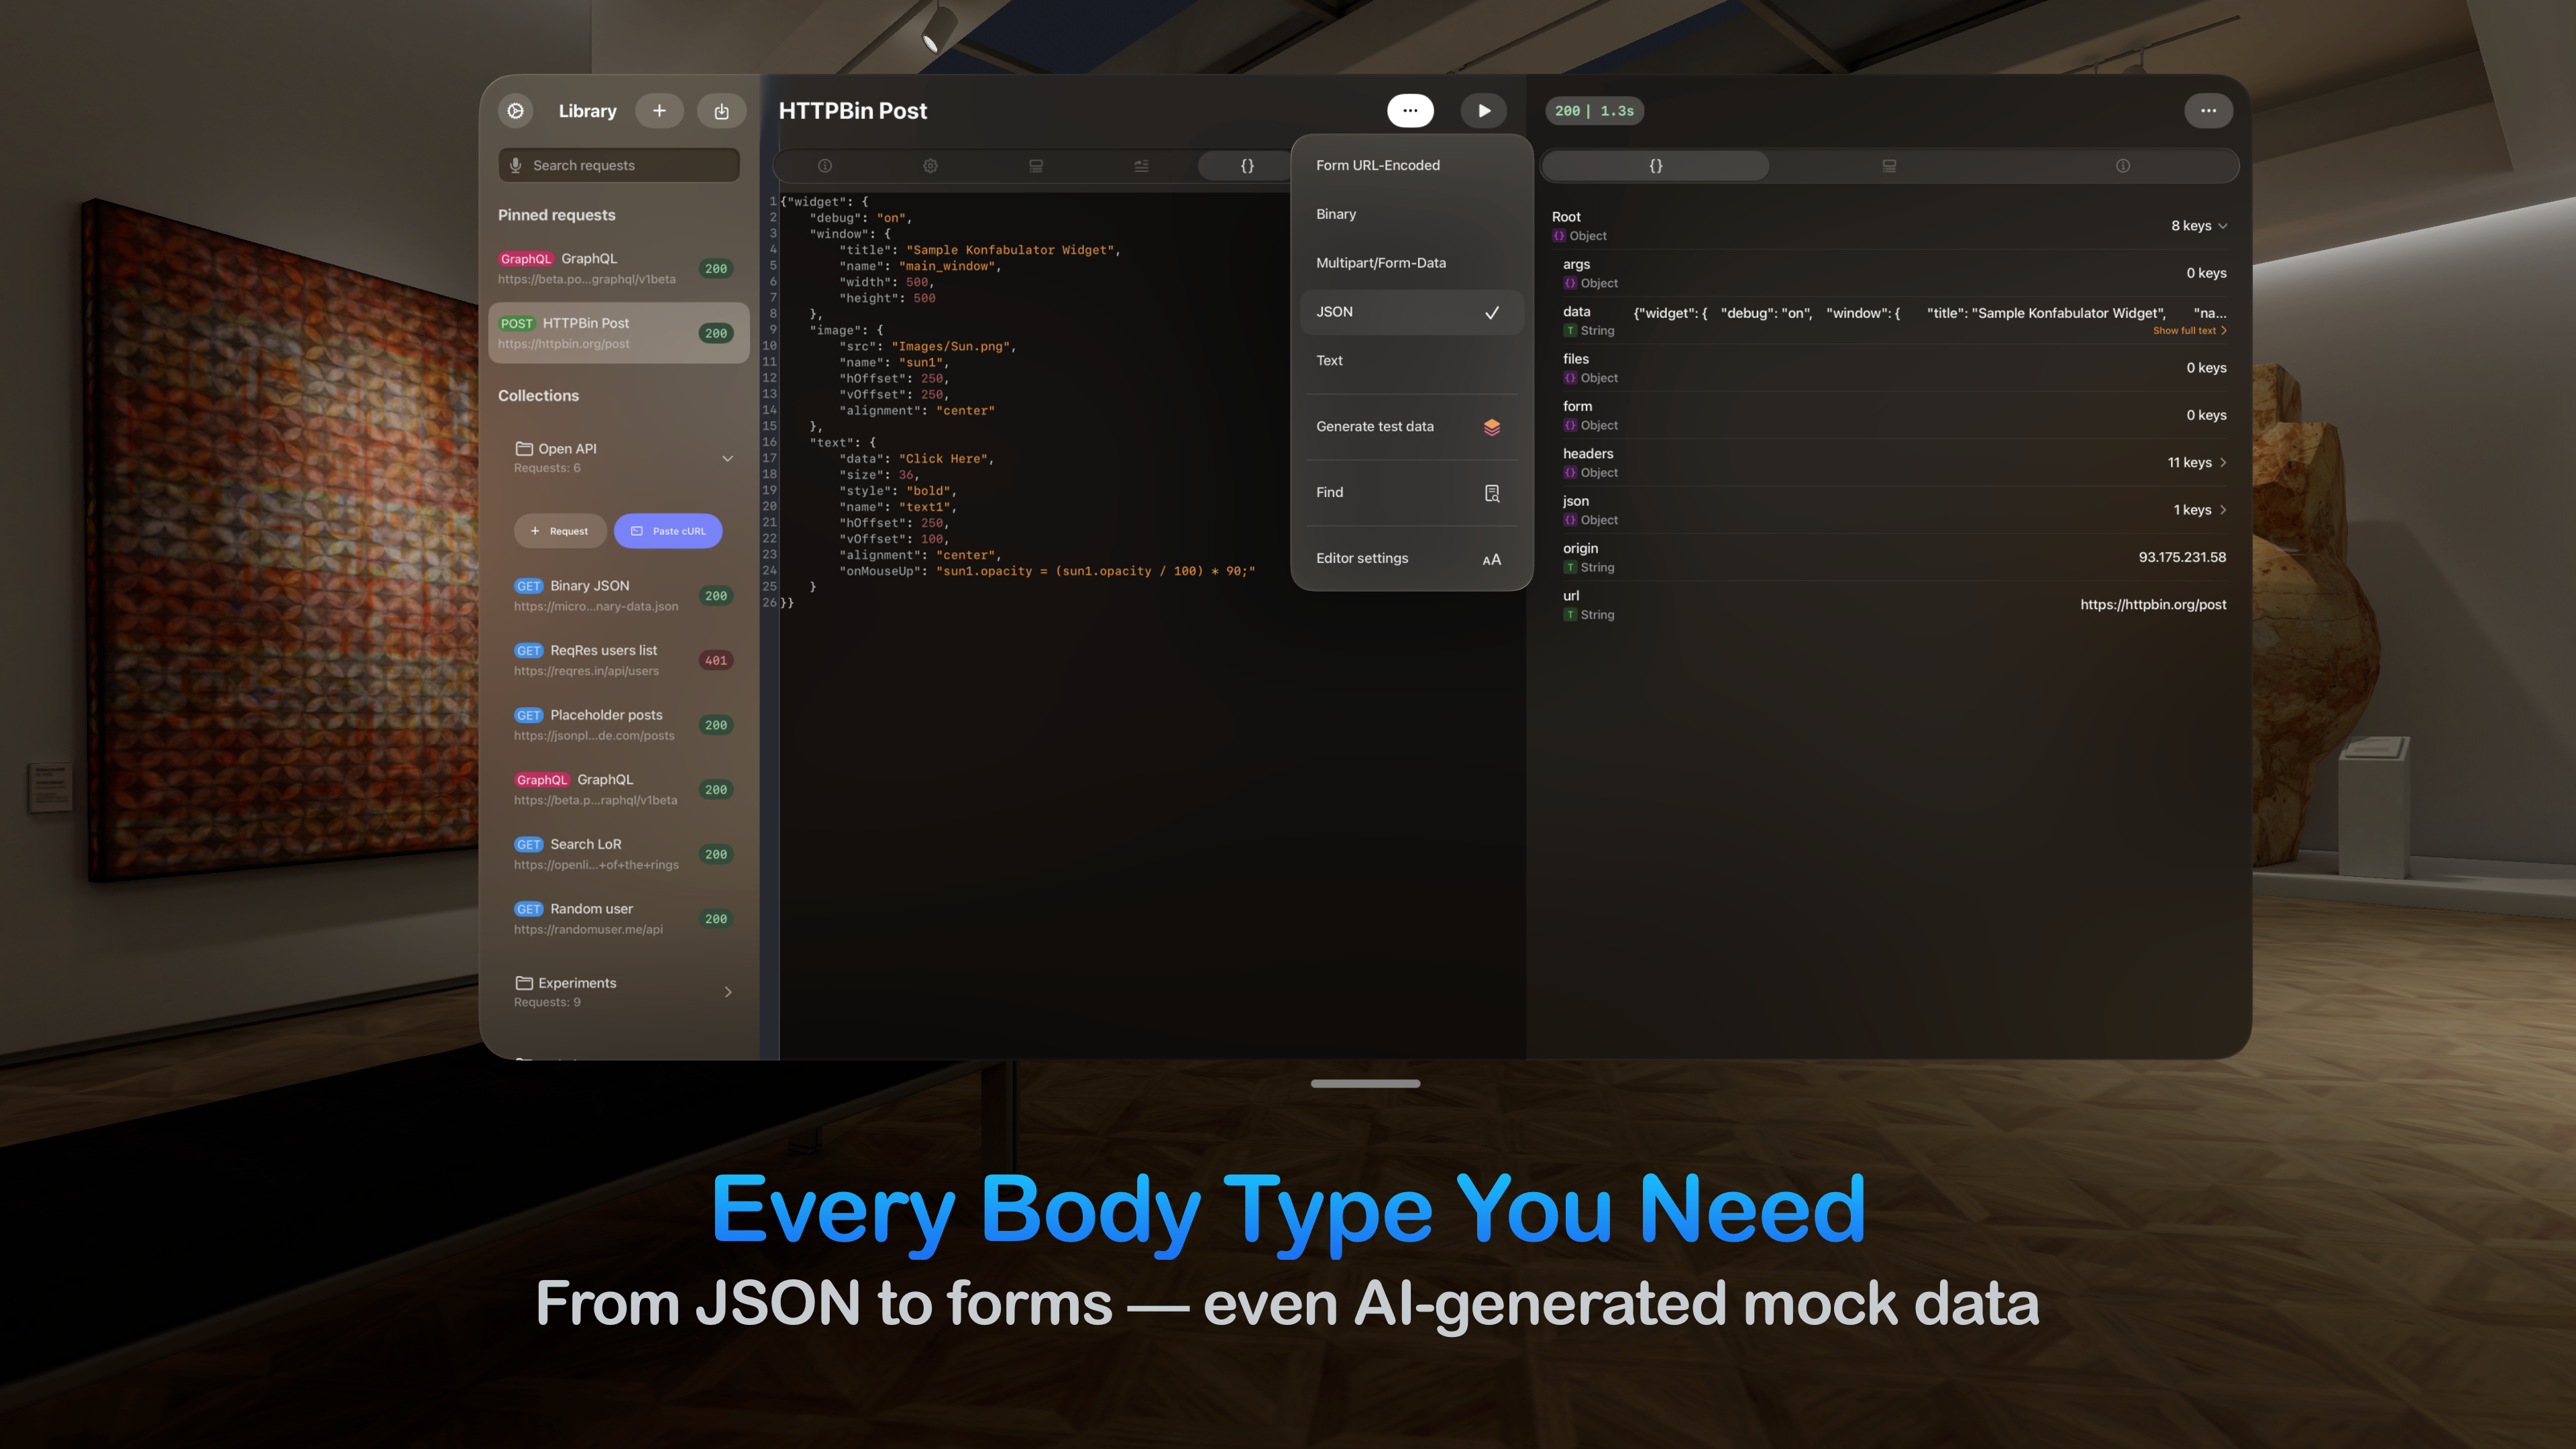The image size is (2576, 1449).
Task: Click plus icon on Request button
Action: (x=535, y=531)
